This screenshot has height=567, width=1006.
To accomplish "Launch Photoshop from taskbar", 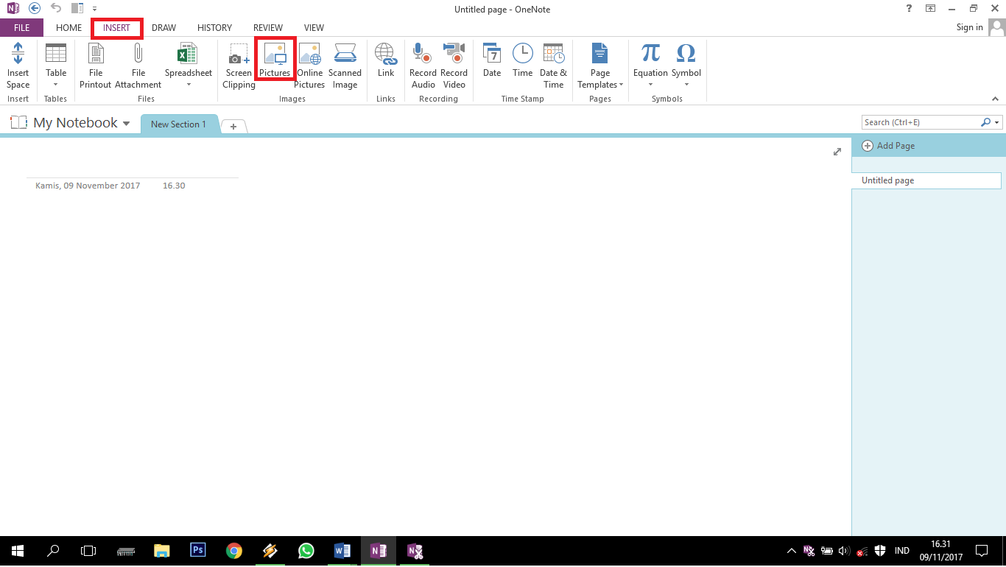I will tap(198, 551).
